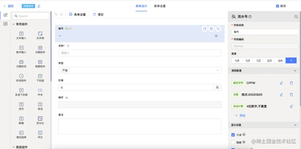
Task: Delete the 固定字符 CPFW rule
Action: tap(292, 83)
